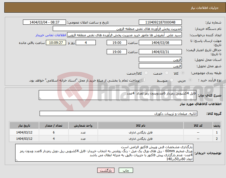226x178 pixels.
Task: Click the remaining time field 10:09:27
Action: 56,42
